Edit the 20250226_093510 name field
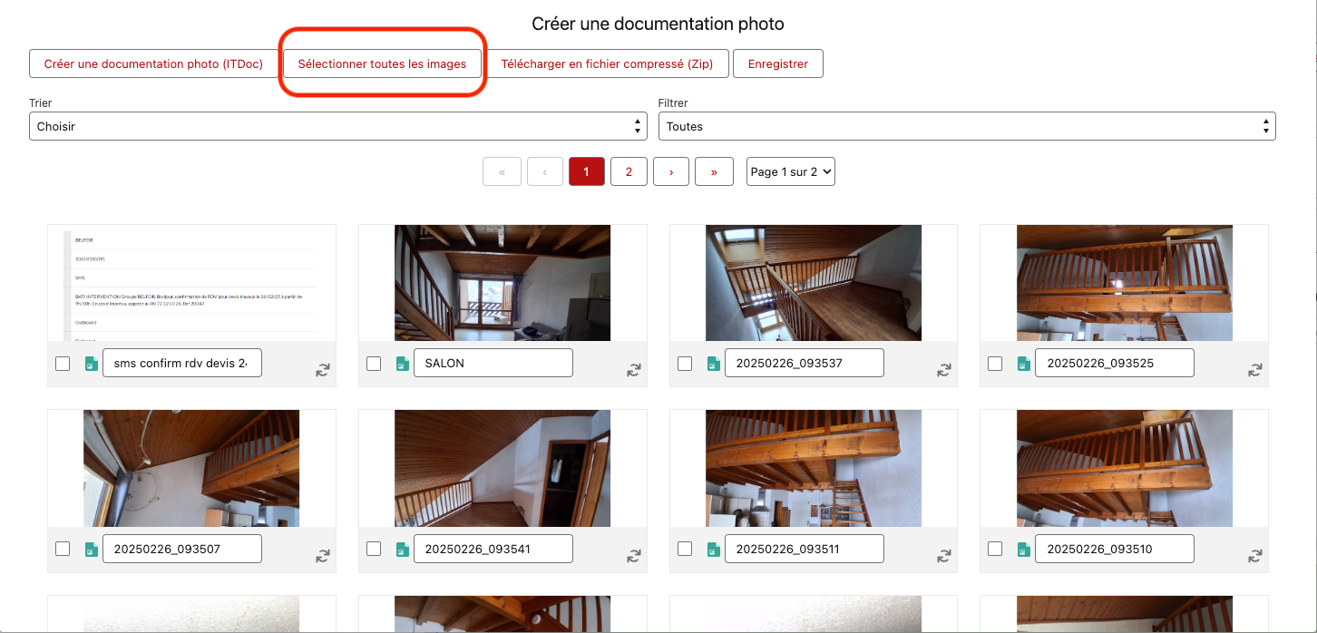The image size is (1317, 633). (x=1115, y=548)
